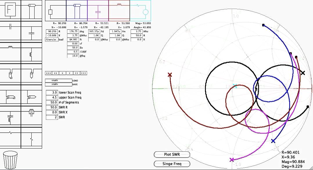This screenshot has width=313, height=170.
Task: Select the red series inductor circuit block
Action: [119, 10]
